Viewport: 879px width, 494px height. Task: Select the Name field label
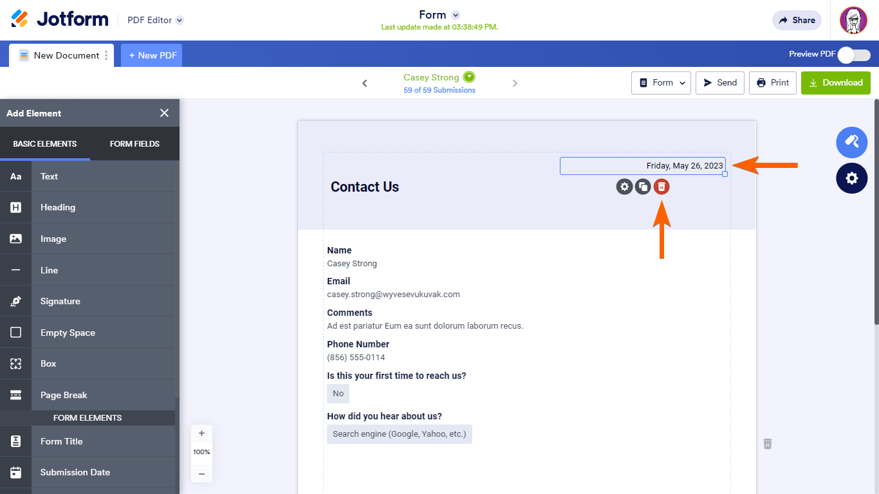[x=339, y=250]
